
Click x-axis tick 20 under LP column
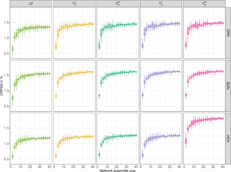pos(30,167)
